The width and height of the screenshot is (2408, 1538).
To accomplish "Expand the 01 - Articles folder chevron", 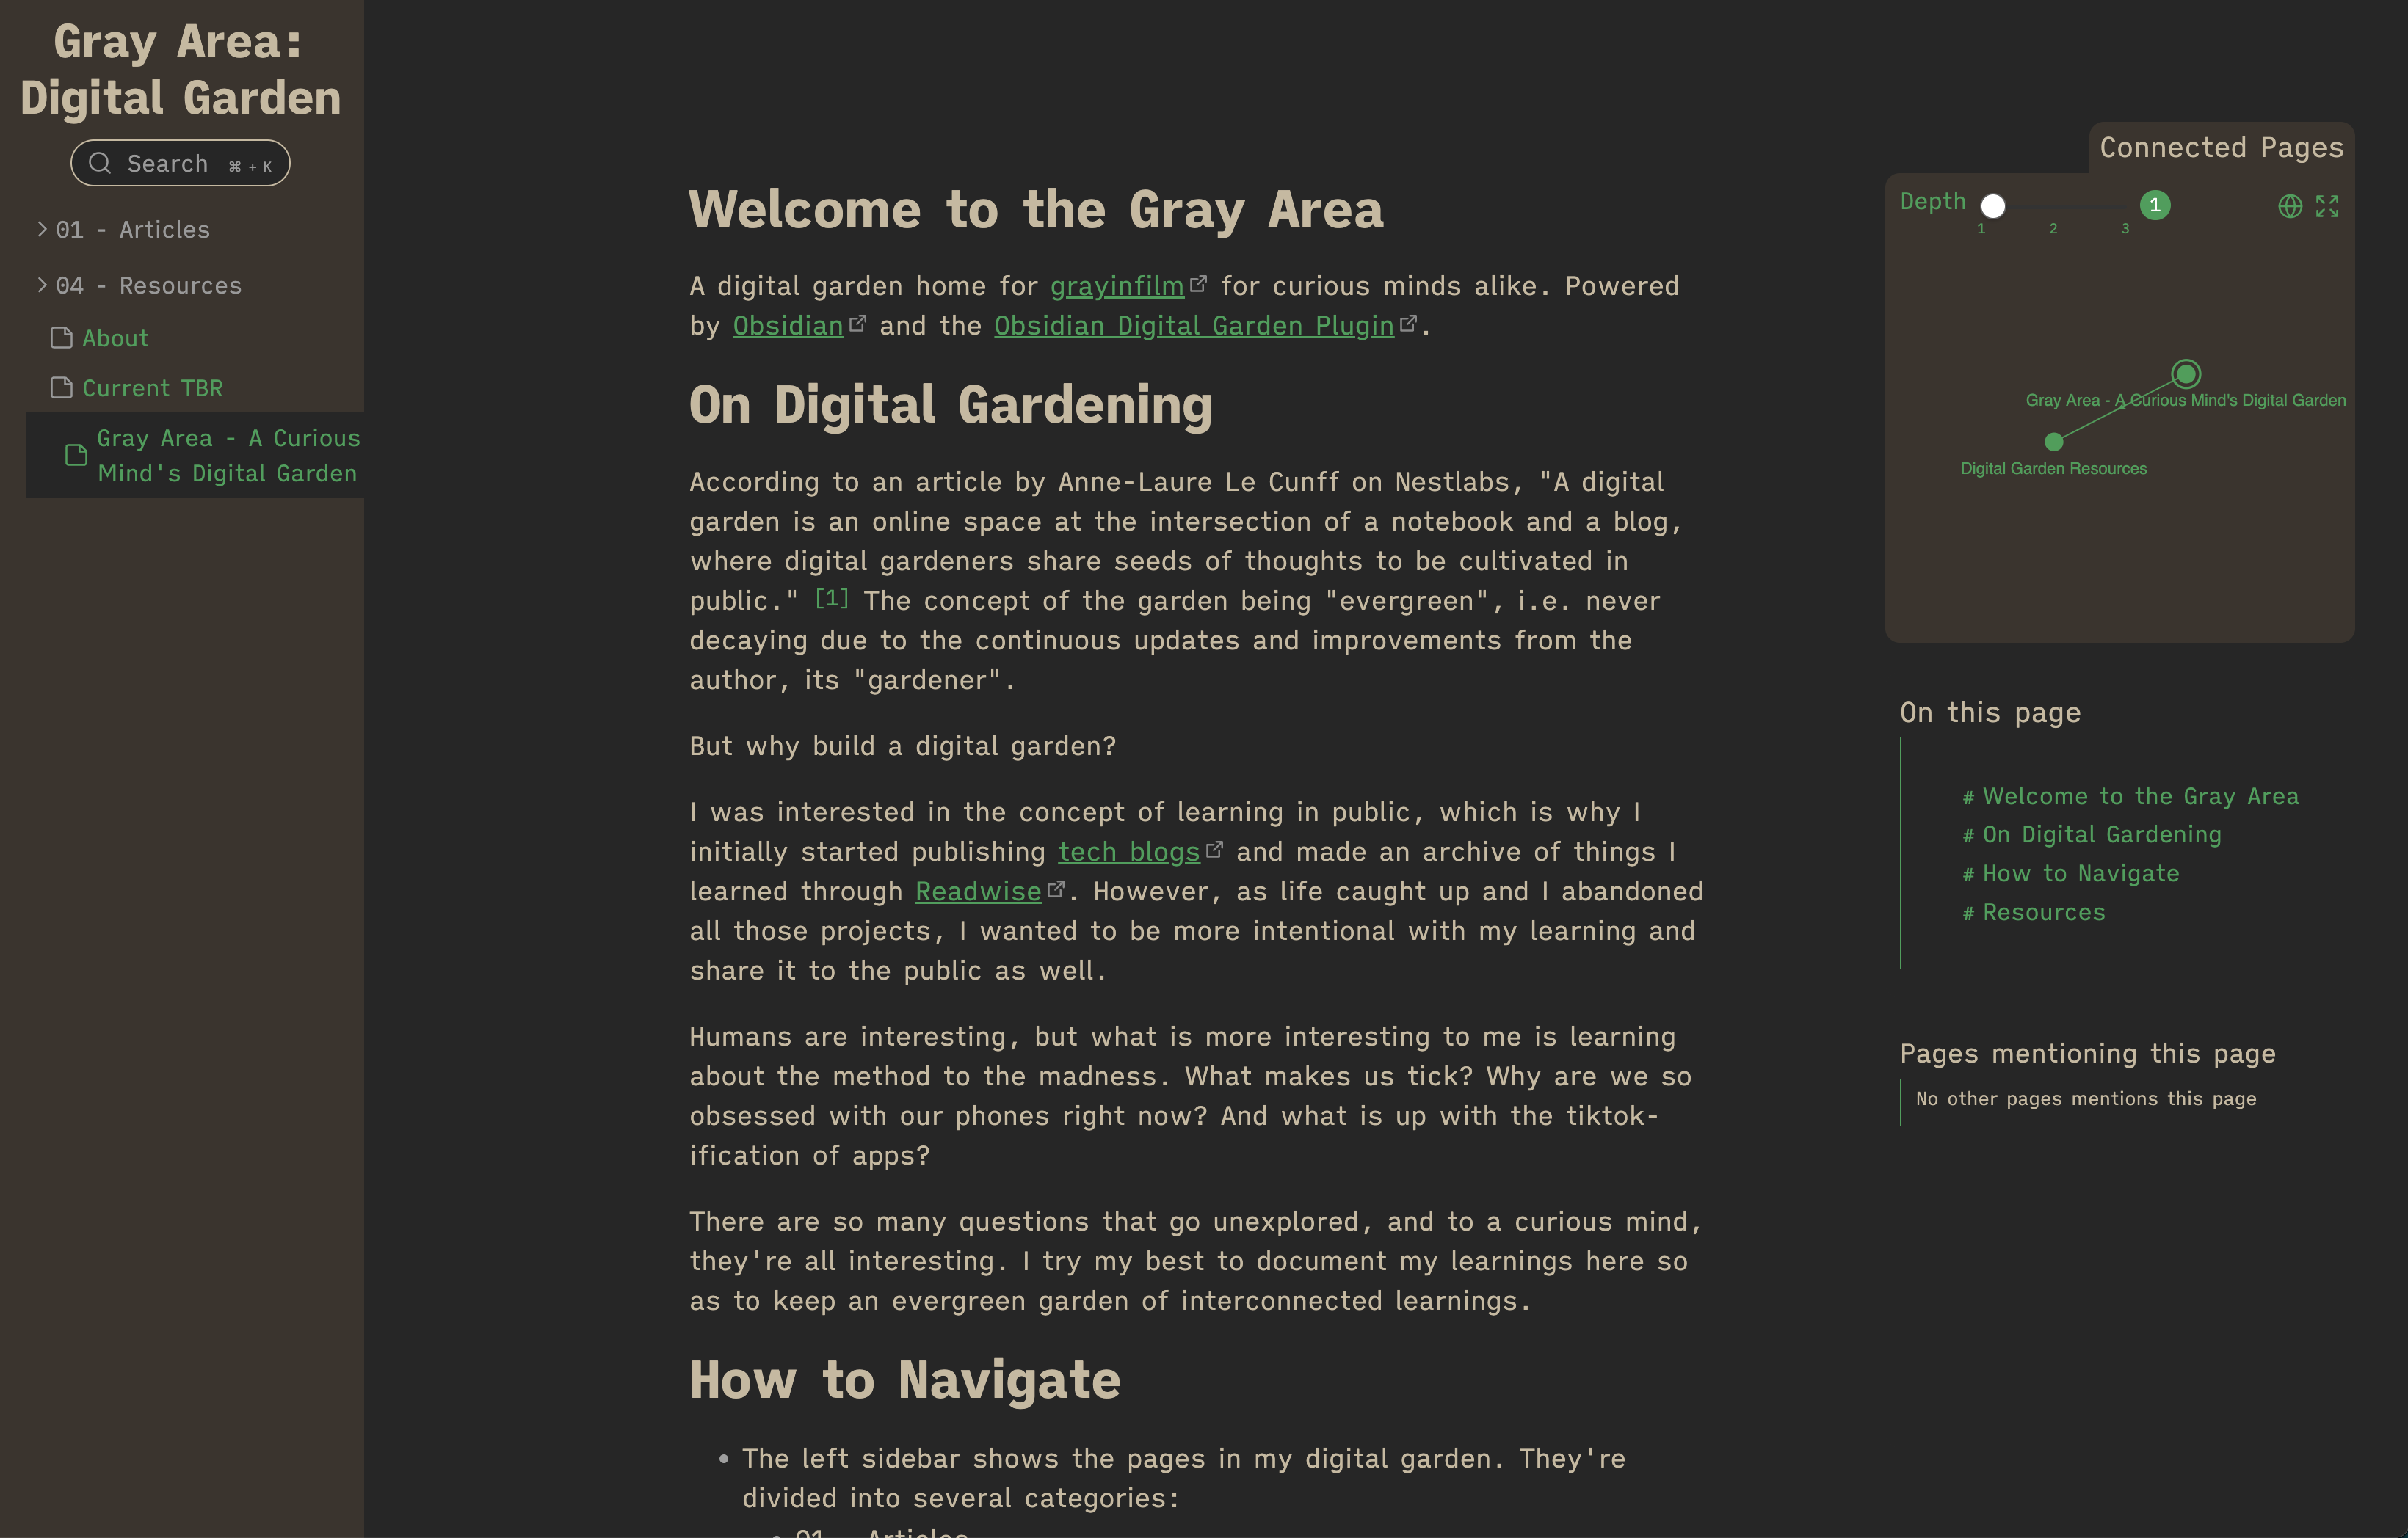I will (x=42, y=229).
